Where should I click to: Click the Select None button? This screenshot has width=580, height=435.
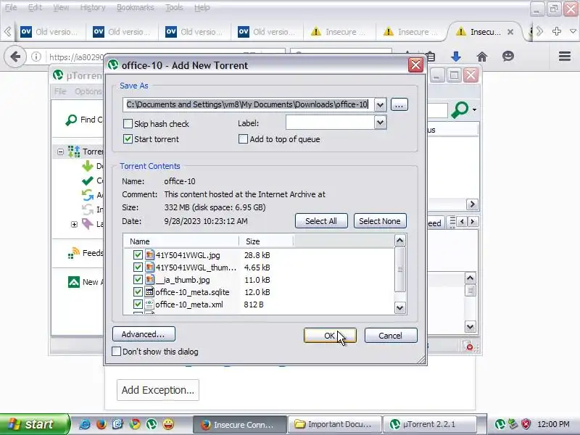pos(380,221)
